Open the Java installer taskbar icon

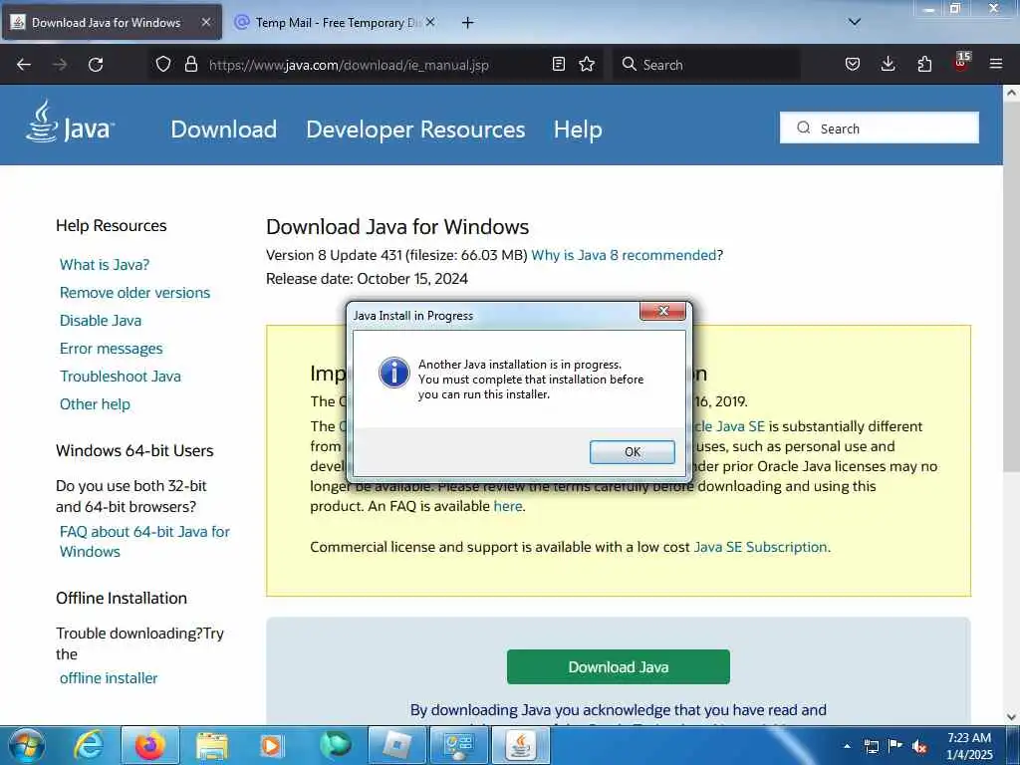click(521, 745)
